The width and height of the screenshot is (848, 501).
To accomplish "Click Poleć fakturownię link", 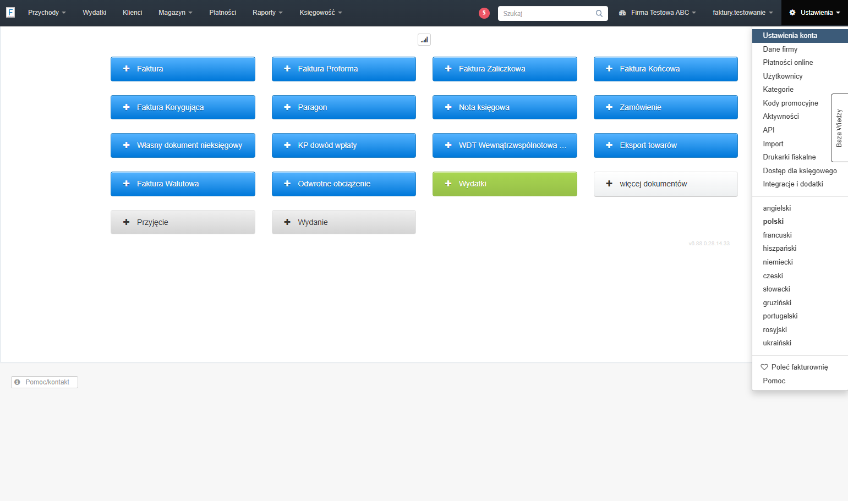I will coord(799,367).
